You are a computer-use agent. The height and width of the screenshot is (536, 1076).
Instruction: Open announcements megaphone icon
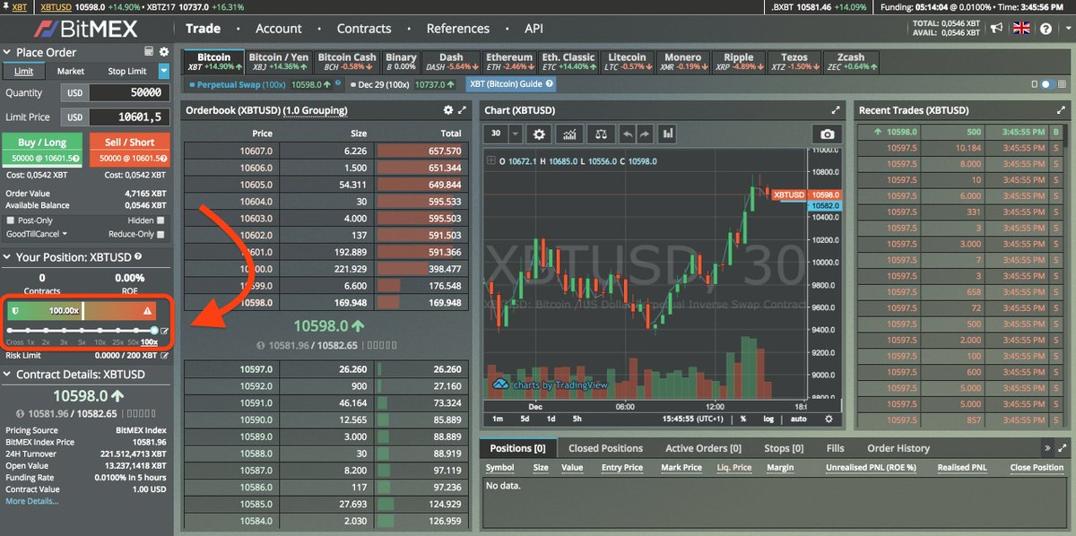(996, 29)
